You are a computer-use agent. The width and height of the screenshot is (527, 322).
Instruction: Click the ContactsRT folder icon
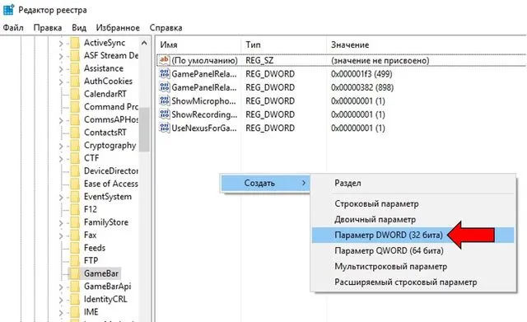pos(75,133)
